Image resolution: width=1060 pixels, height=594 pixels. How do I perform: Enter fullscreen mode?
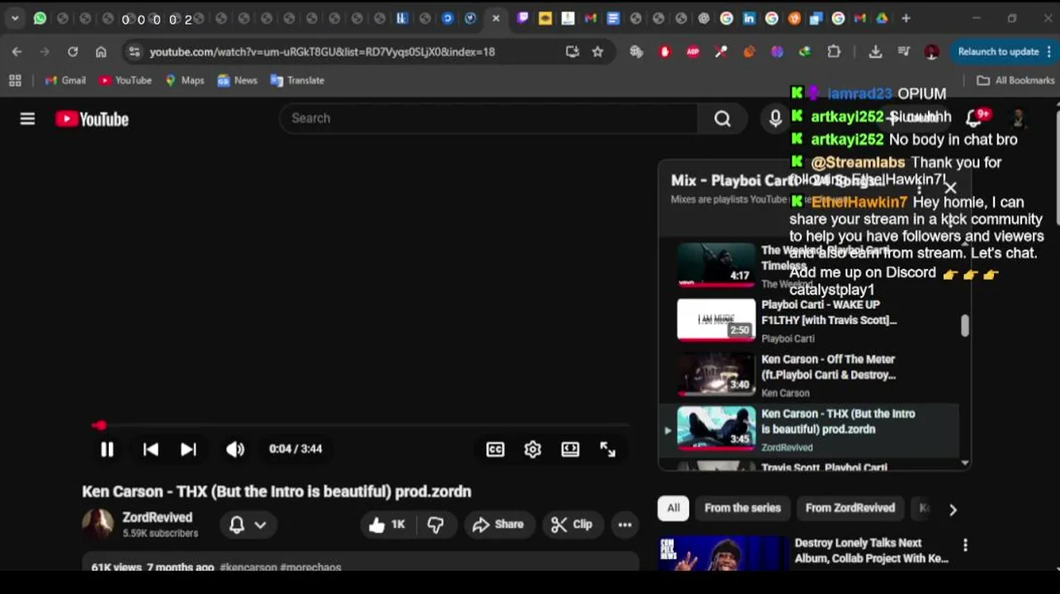coord(608,450)
